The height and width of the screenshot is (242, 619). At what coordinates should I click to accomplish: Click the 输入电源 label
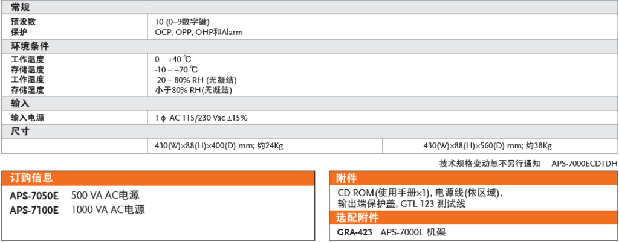(27, 118)
